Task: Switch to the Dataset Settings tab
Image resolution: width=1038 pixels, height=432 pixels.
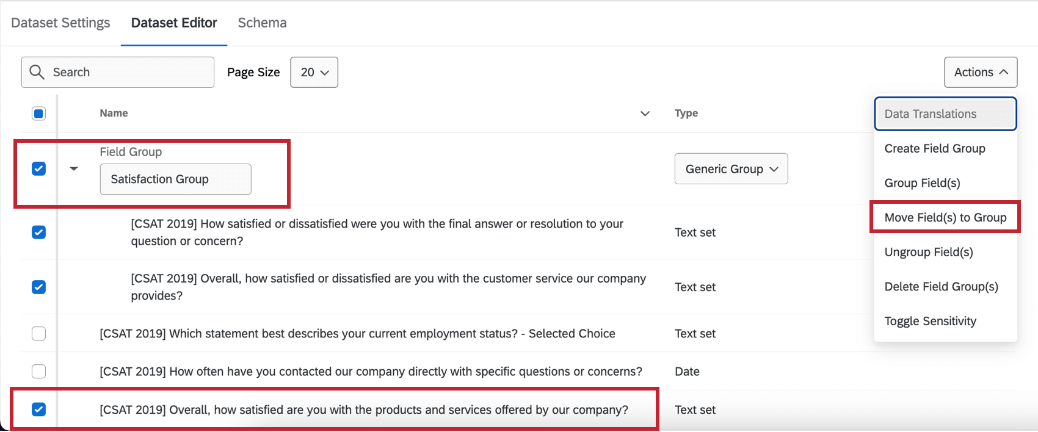Action: 60,23
